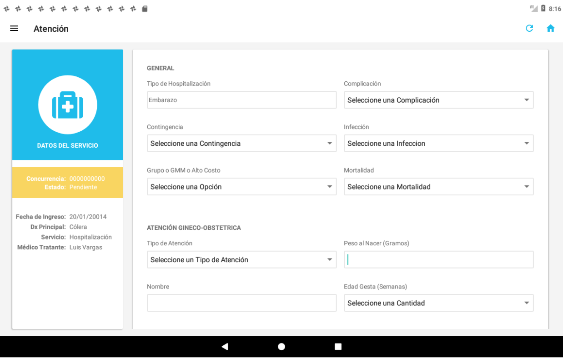Select a Grupo o GMM option
This screenshot has height=358, width=563.
pos(241,187)
